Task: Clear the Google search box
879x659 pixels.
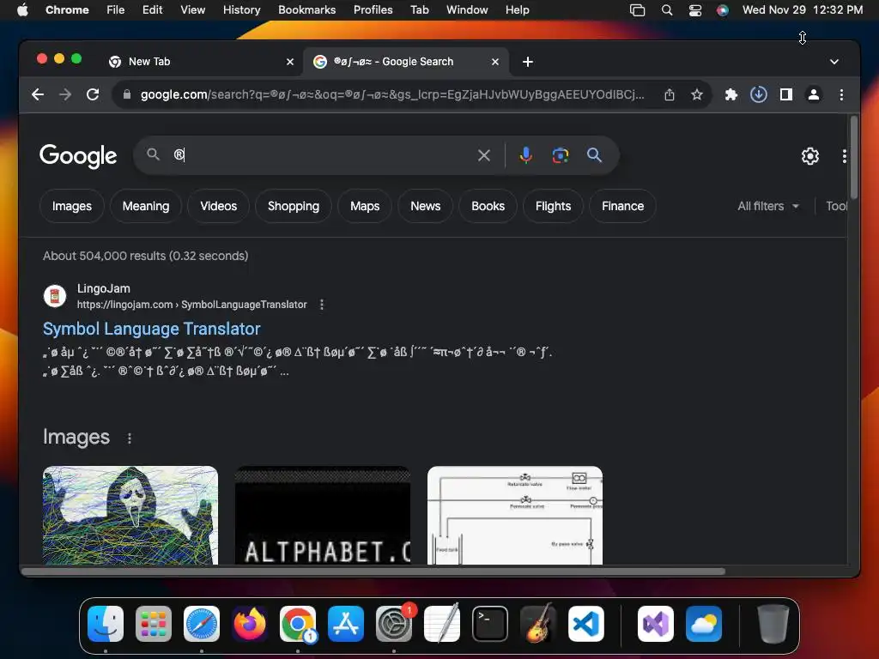Action: coord(484,155)
